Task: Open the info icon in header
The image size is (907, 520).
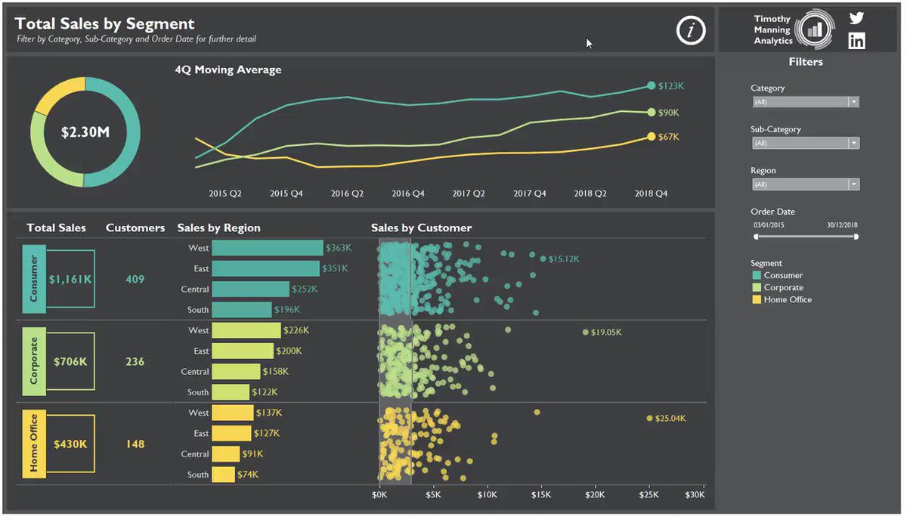Action: pos(690,30)
